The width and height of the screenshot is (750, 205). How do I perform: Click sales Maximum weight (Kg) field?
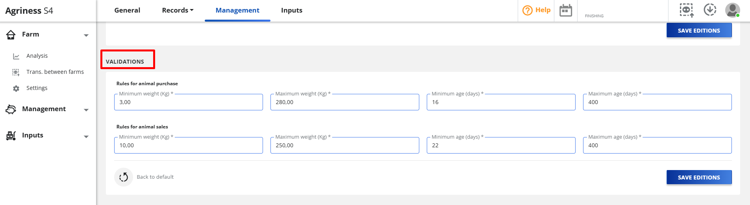pos(345,145)
